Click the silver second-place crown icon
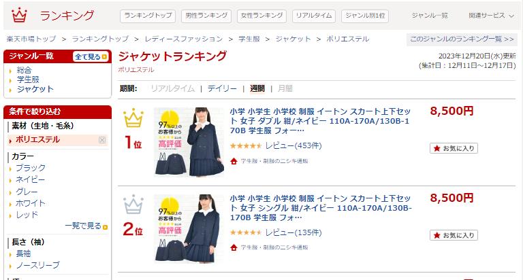The image size is (523, 280). 133,205
